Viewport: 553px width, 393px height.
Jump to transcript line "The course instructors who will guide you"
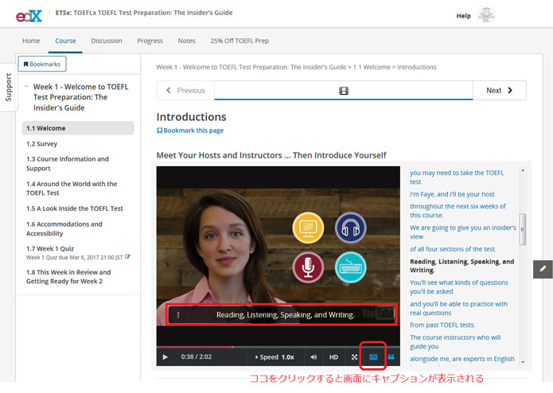[x=455, y=341]
